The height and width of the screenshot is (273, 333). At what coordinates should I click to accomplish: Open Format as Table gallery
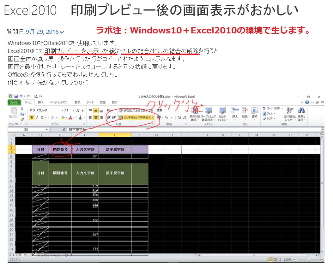pyautogui.click(x=208, y=114)
